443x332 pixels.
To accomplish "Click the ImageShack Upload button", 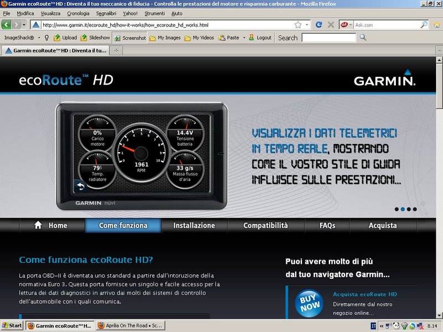I will [65, 38].
